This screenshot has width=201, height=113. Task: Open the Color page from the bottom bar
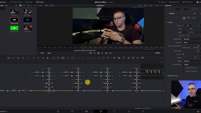click(115, 111)
